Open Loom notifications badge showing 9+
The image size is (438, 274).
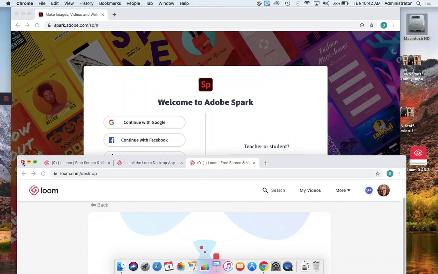[369, 190]
